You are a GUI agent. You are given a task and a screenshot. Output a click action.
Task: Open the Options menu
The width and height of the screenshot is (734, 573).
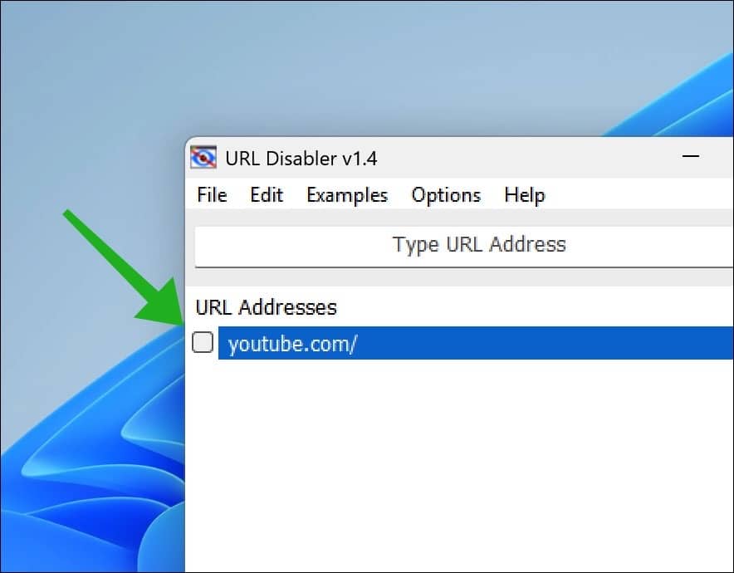click(x=446, y=195)
